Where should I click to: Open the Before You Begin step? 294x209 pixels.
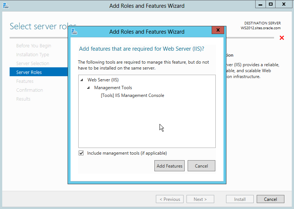click(x=34, y=46)
